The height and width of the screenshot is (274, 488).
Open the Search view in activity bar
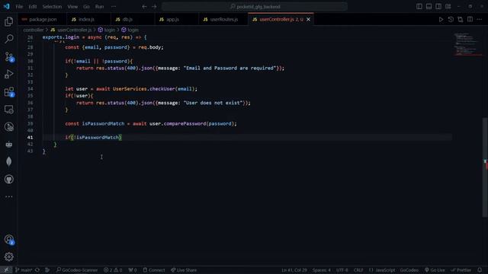(8, 39)
